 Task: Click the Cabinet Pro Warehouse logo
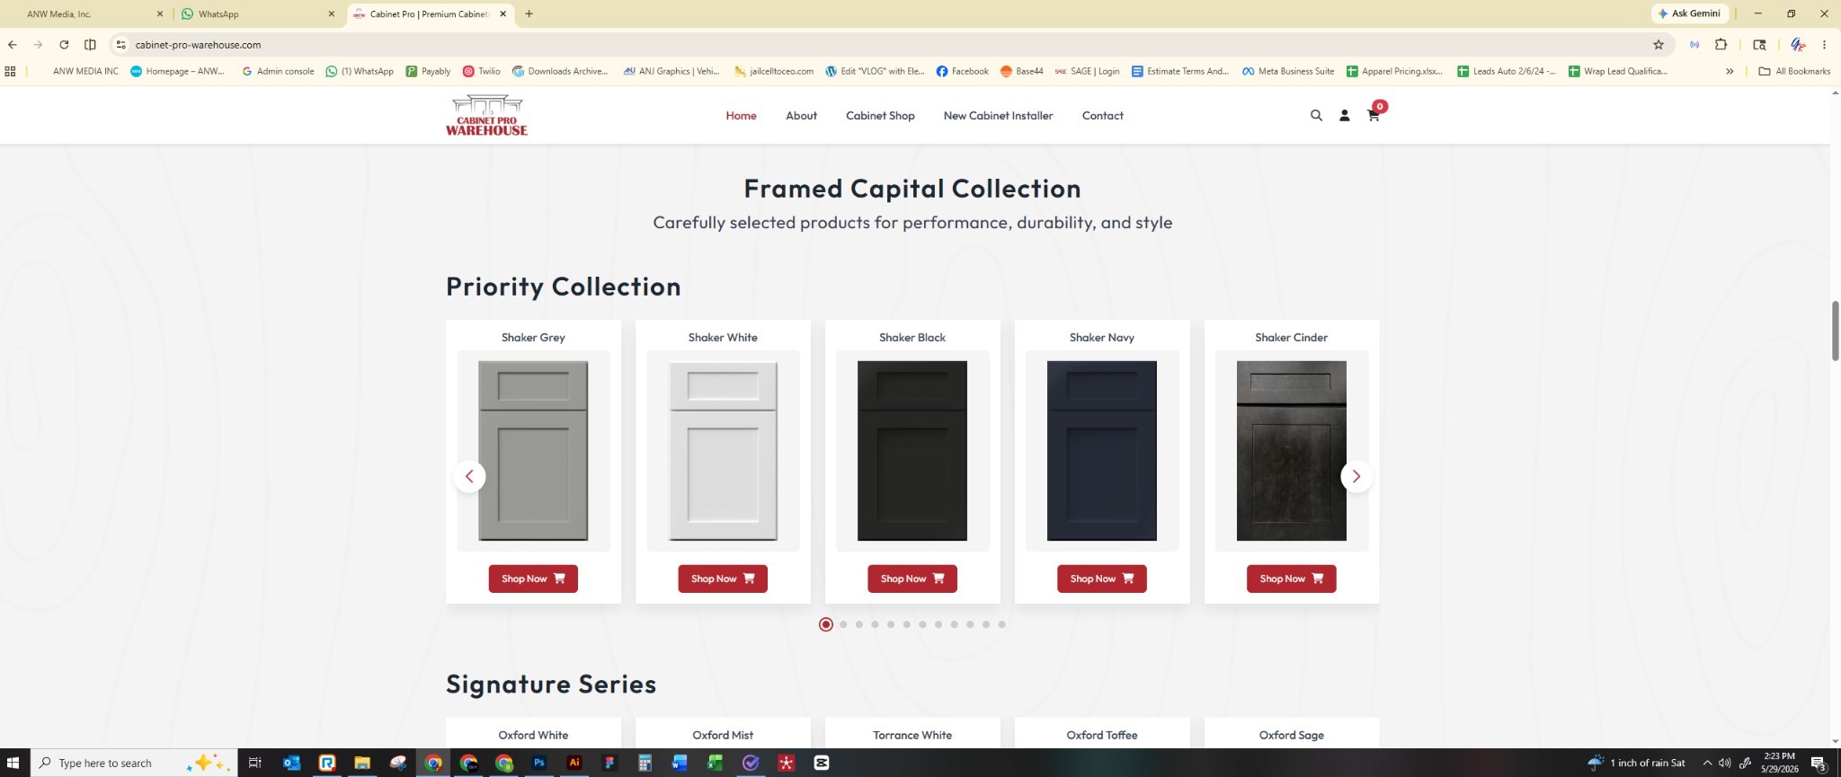tap(486, 115)
